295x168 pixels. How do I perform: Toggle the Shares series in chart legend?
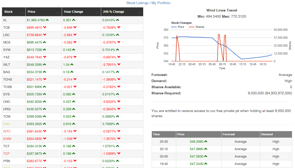point(196,27)
